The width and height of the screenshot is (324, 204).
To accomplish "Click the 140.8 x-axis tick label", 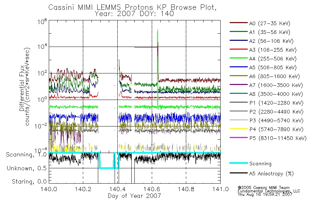I will click(x=186, y=189).
